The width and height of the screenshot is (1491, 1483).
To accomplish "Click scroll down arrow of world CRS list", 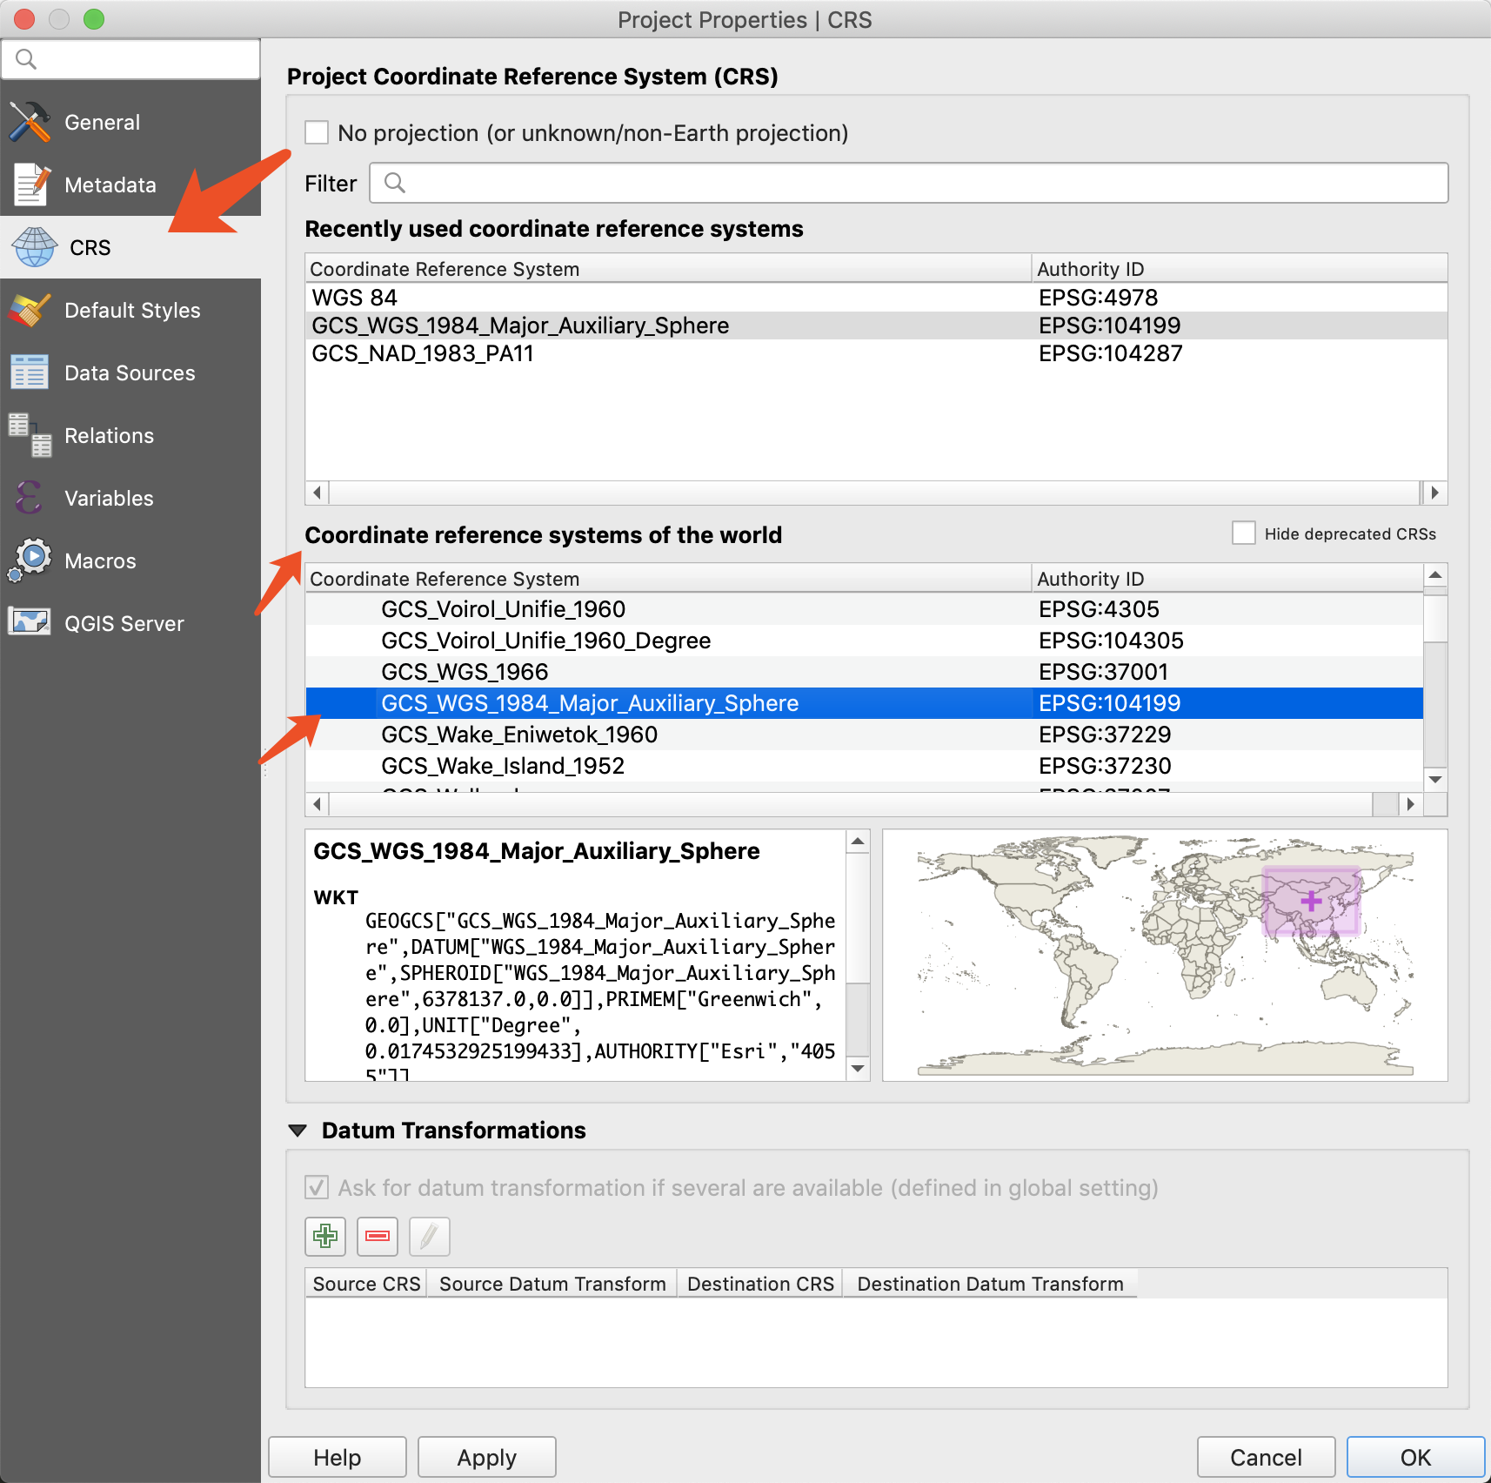I will click(1435, 780).
